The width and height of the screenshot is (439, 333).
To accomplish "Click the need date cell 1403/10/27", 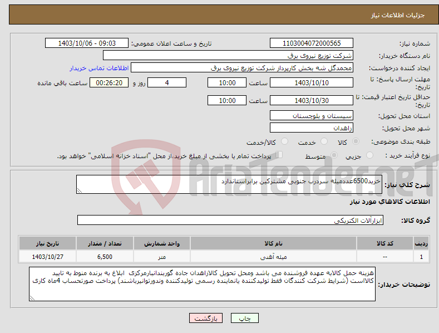I will 48,257.
